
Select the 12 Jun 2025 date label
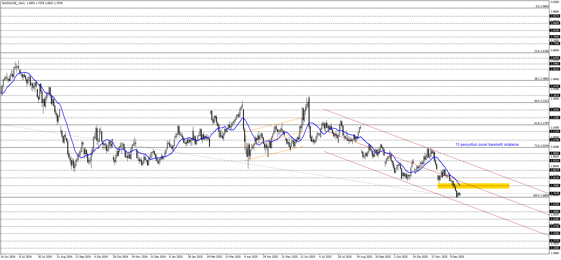coord(308,257)
